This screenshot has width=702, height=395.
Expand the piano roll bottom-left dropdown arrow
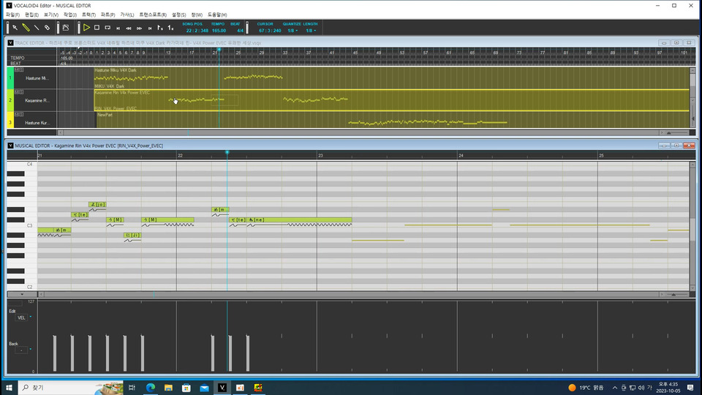click(22, 294)
